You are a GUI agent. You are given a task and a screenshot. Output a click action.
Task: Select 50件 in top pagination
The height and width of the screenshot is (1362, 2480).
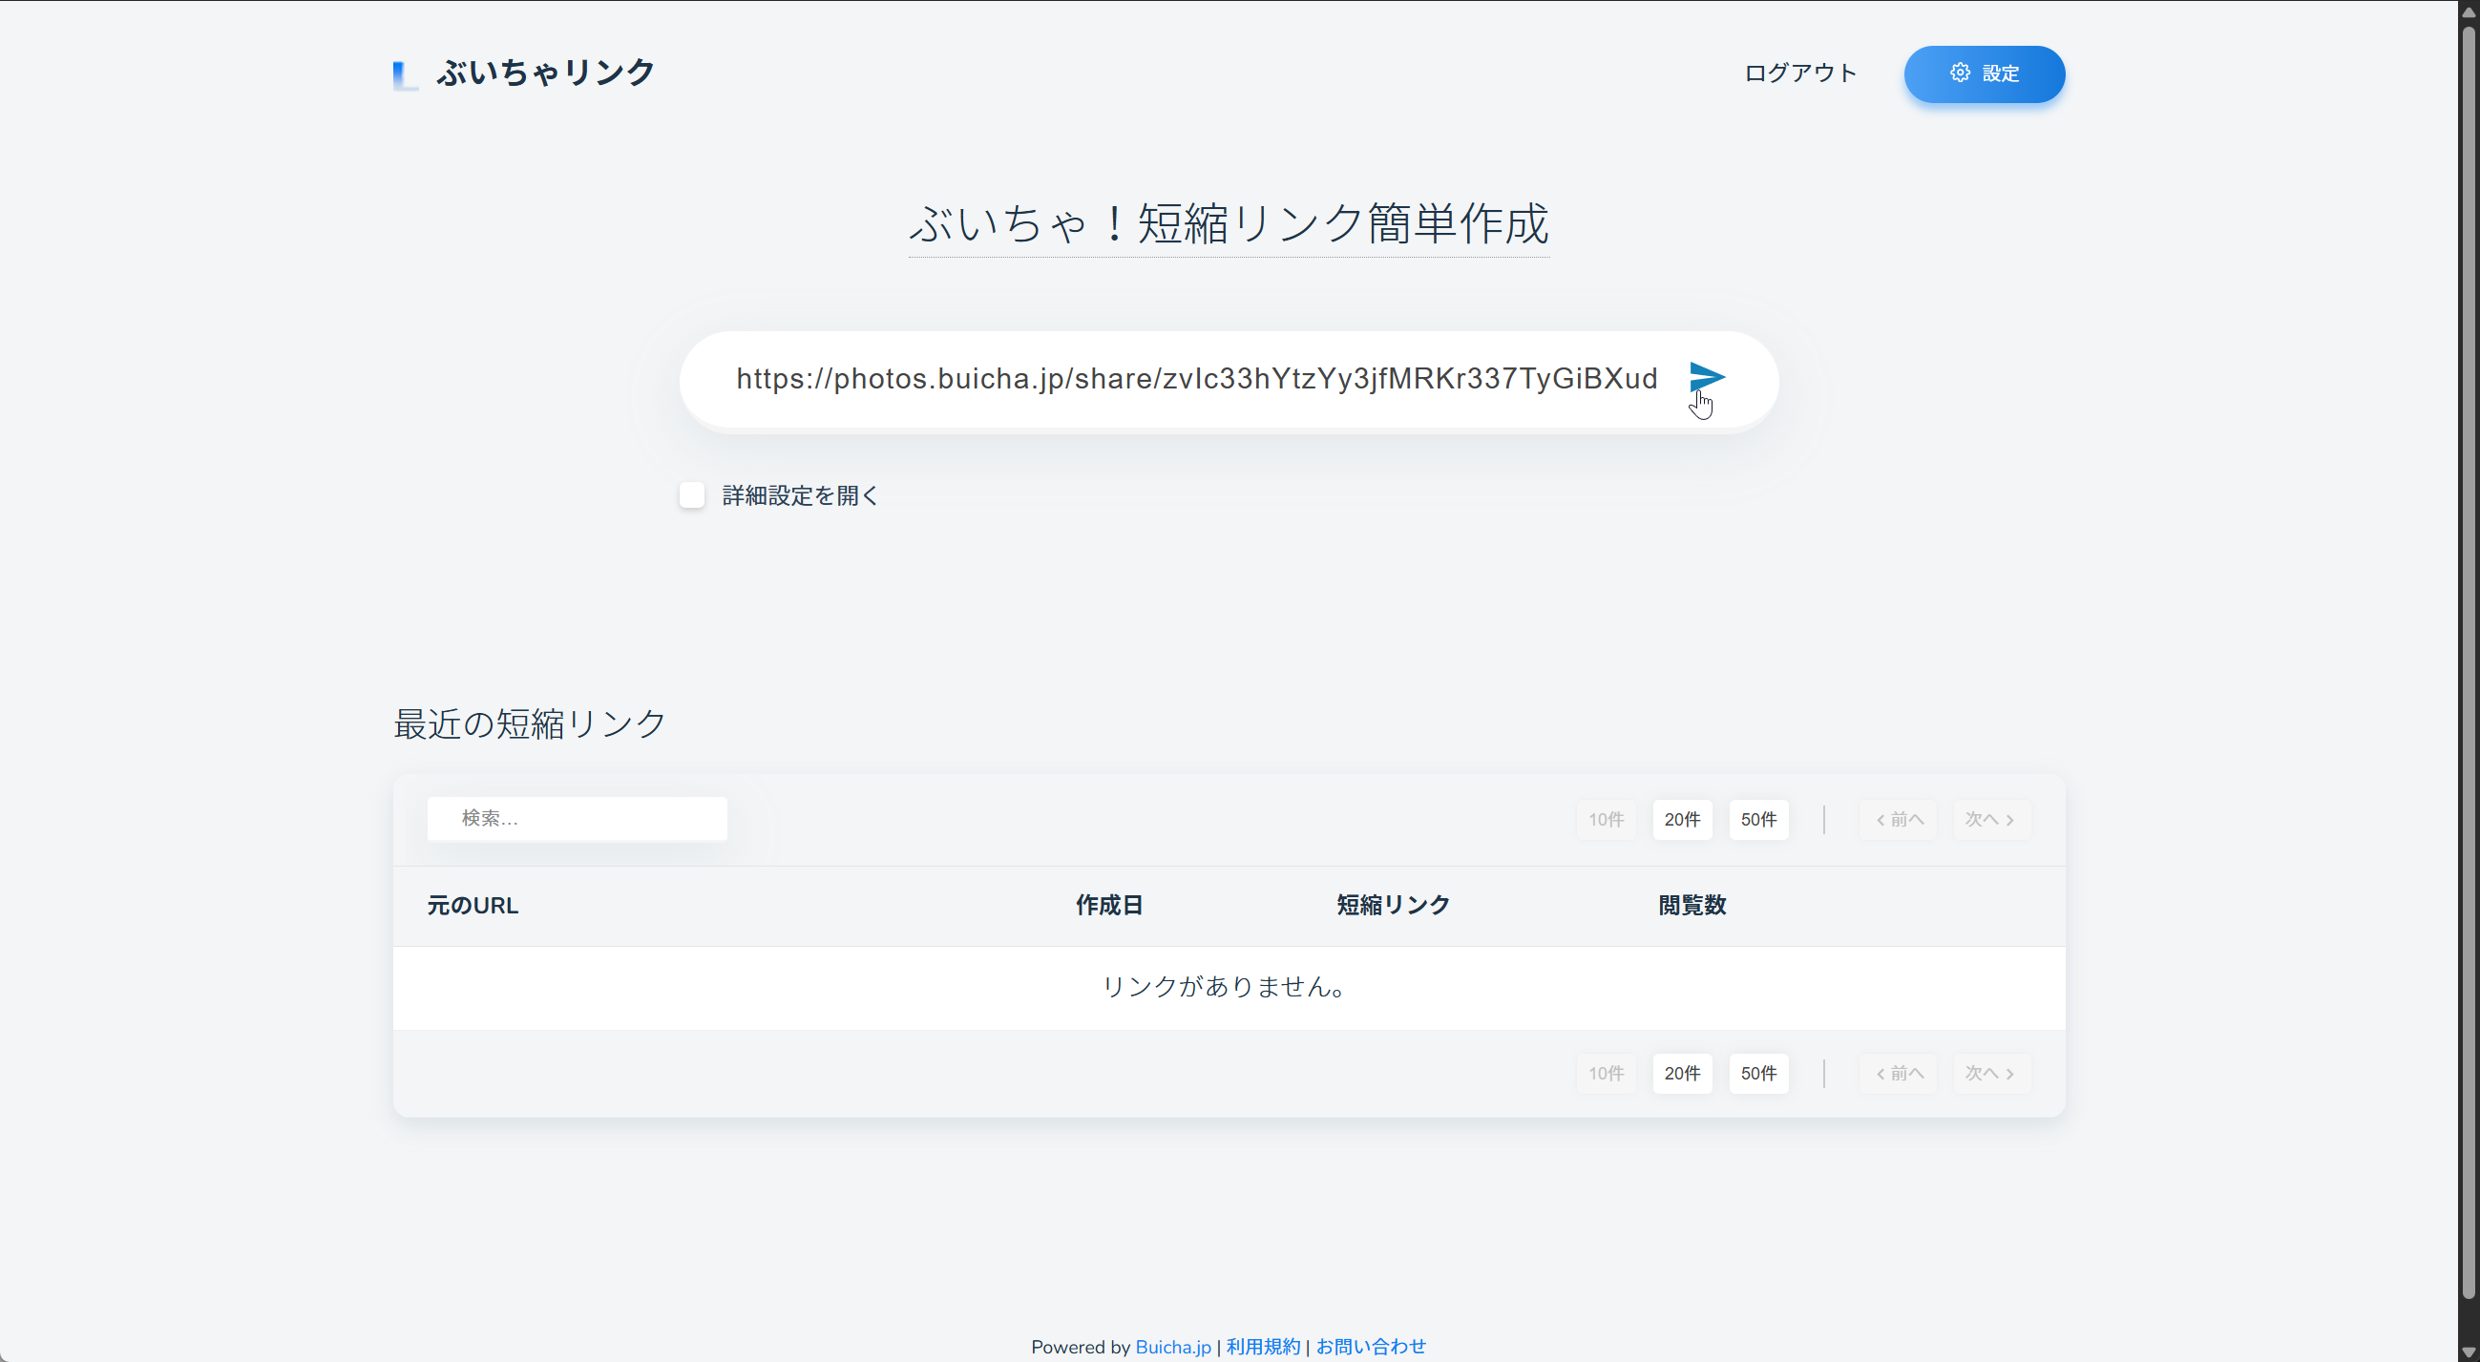pos(1758,819)
